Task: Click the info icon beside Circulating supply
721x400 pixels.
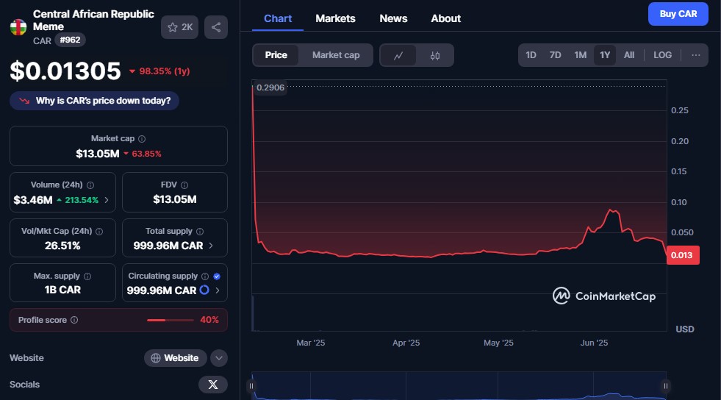Action: click(x=205, y=276)
